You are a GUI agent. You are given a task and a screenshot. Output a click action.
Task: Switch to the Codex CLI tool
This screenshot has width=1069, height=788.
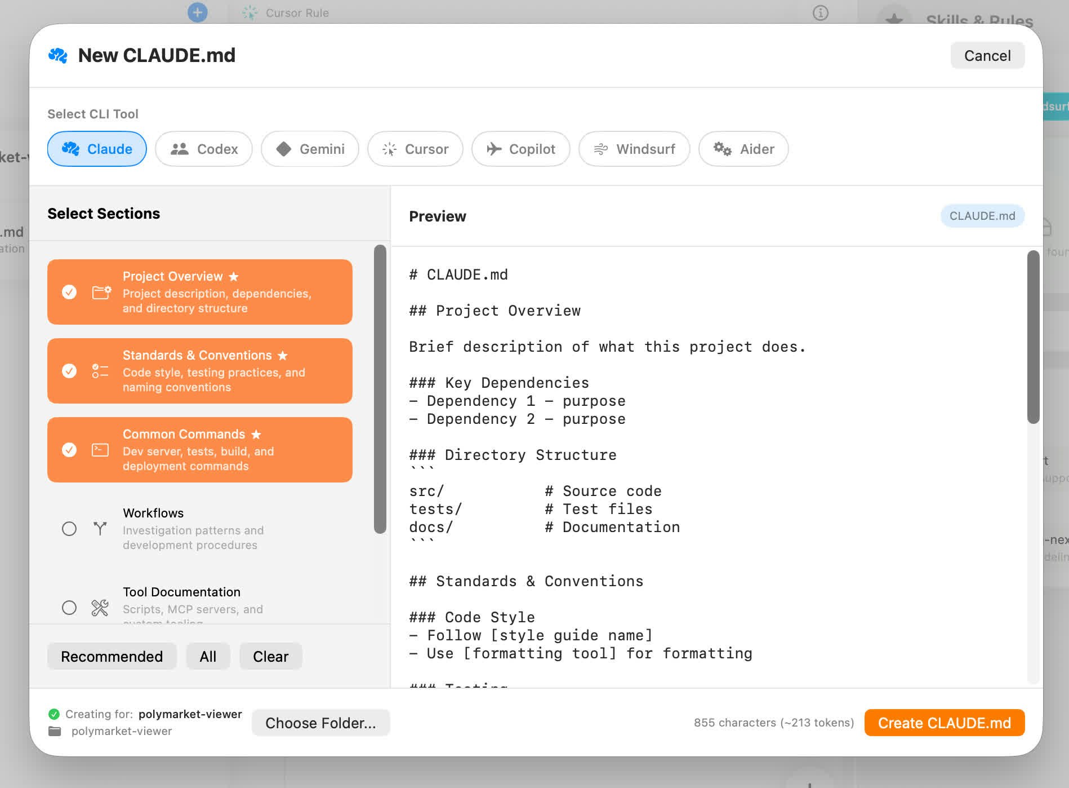click(203, 149)
